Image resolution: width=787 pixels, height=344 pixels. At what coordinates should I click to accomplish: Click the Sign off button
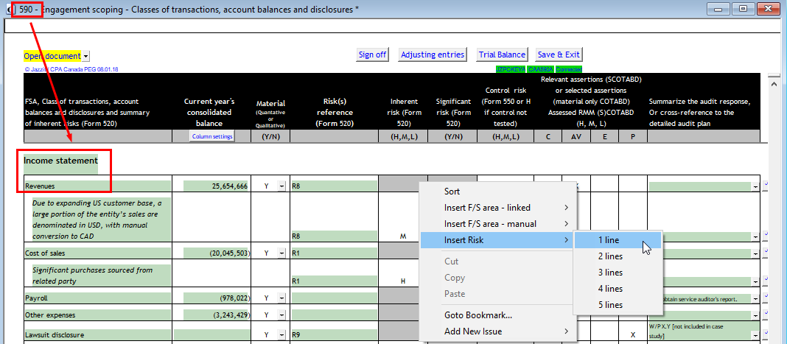coord(372,55)
